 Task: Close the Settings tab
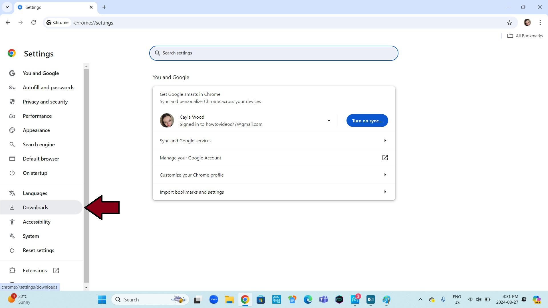click(x=91, y=7)
